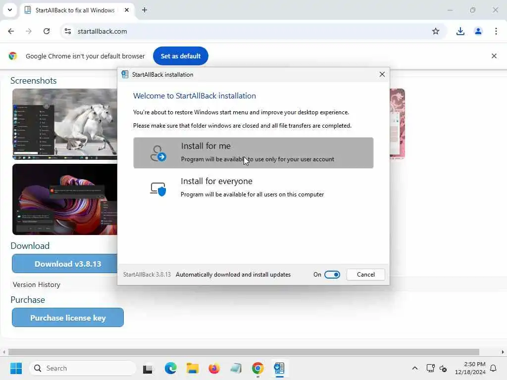Click StartAllBack installer taskbar icon

click(279, 368)
